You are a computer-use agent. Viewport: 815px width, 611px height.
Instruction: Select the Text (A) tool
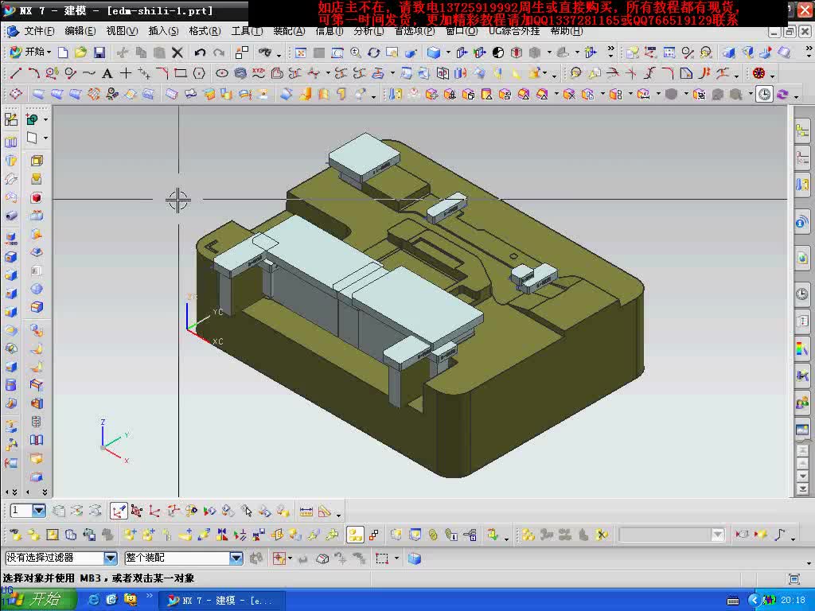107,73
